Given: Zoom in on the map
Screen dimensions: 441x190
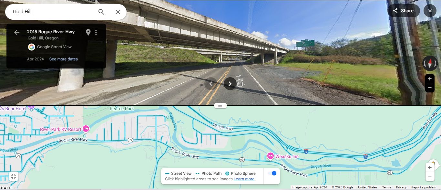Looking at the screenshot, I should pos(430,168).
